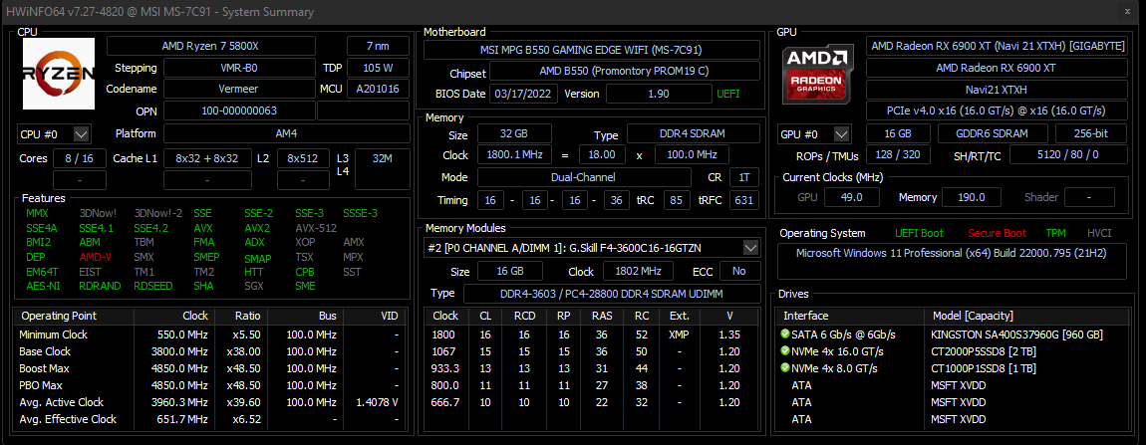The height and width of the screenshot is (445, 1146).
Task: Click the VMR-B0 stepping value
Action: 240,68
